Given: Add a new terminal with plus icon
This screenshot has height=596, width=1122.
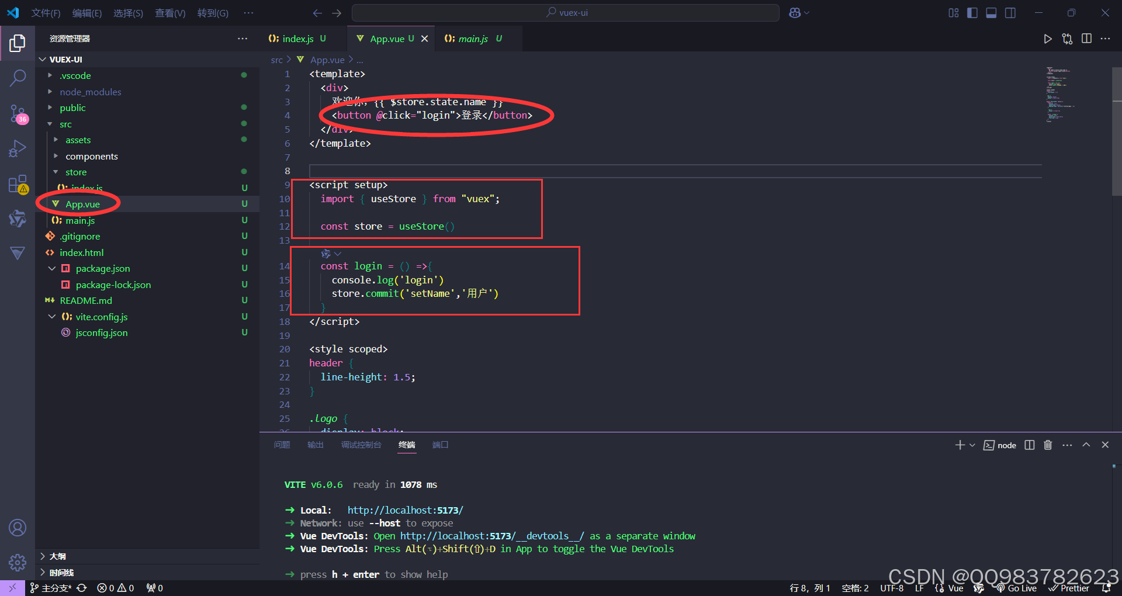Looking at the screenshot, I should click(960, 445).
